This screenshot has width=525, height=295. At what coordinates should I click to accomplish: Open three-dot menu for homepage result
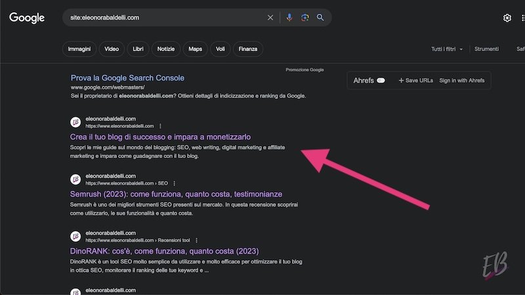pyautogui.click(x=160, y=126)
